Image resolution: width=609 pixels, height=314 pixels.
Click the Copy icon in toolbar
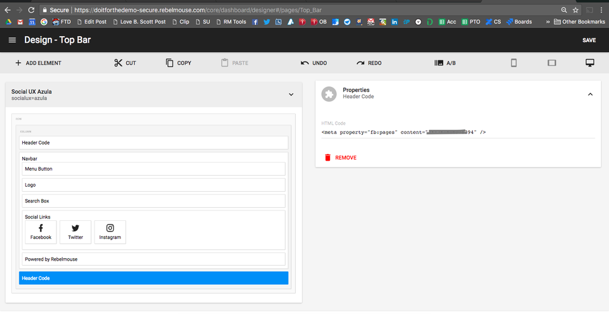[170, 63]
